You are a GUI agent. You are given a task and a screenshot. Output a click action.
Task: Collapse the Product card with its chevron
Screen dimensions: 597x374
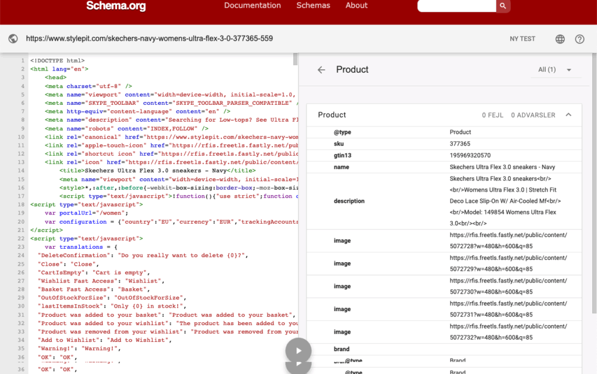coord(569,115)
